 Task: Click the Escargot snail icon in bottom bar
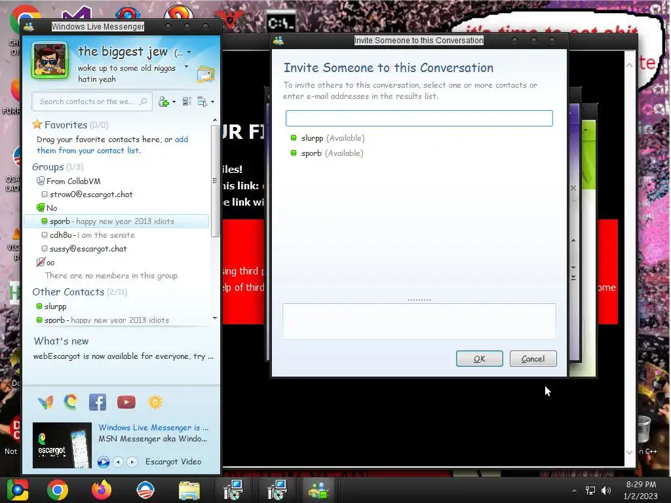click(71, 402)
